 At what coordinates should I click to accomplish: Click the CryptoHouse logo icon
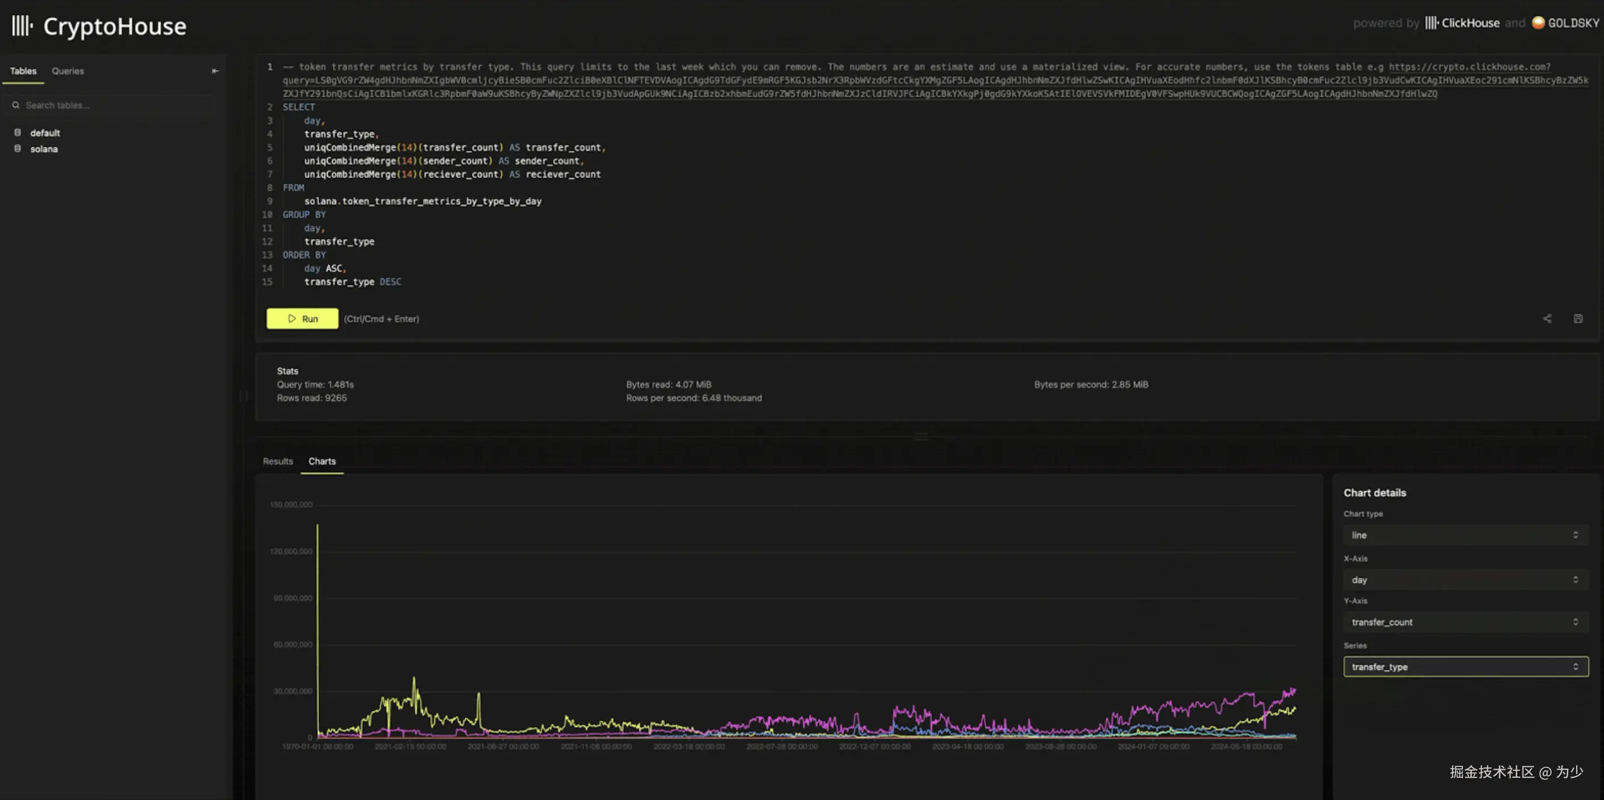coord(22,26)
